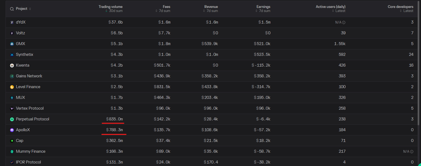Screen dimensions: 421x166
Task: Click the Cap project logo icon
Action: click(12, 141)
